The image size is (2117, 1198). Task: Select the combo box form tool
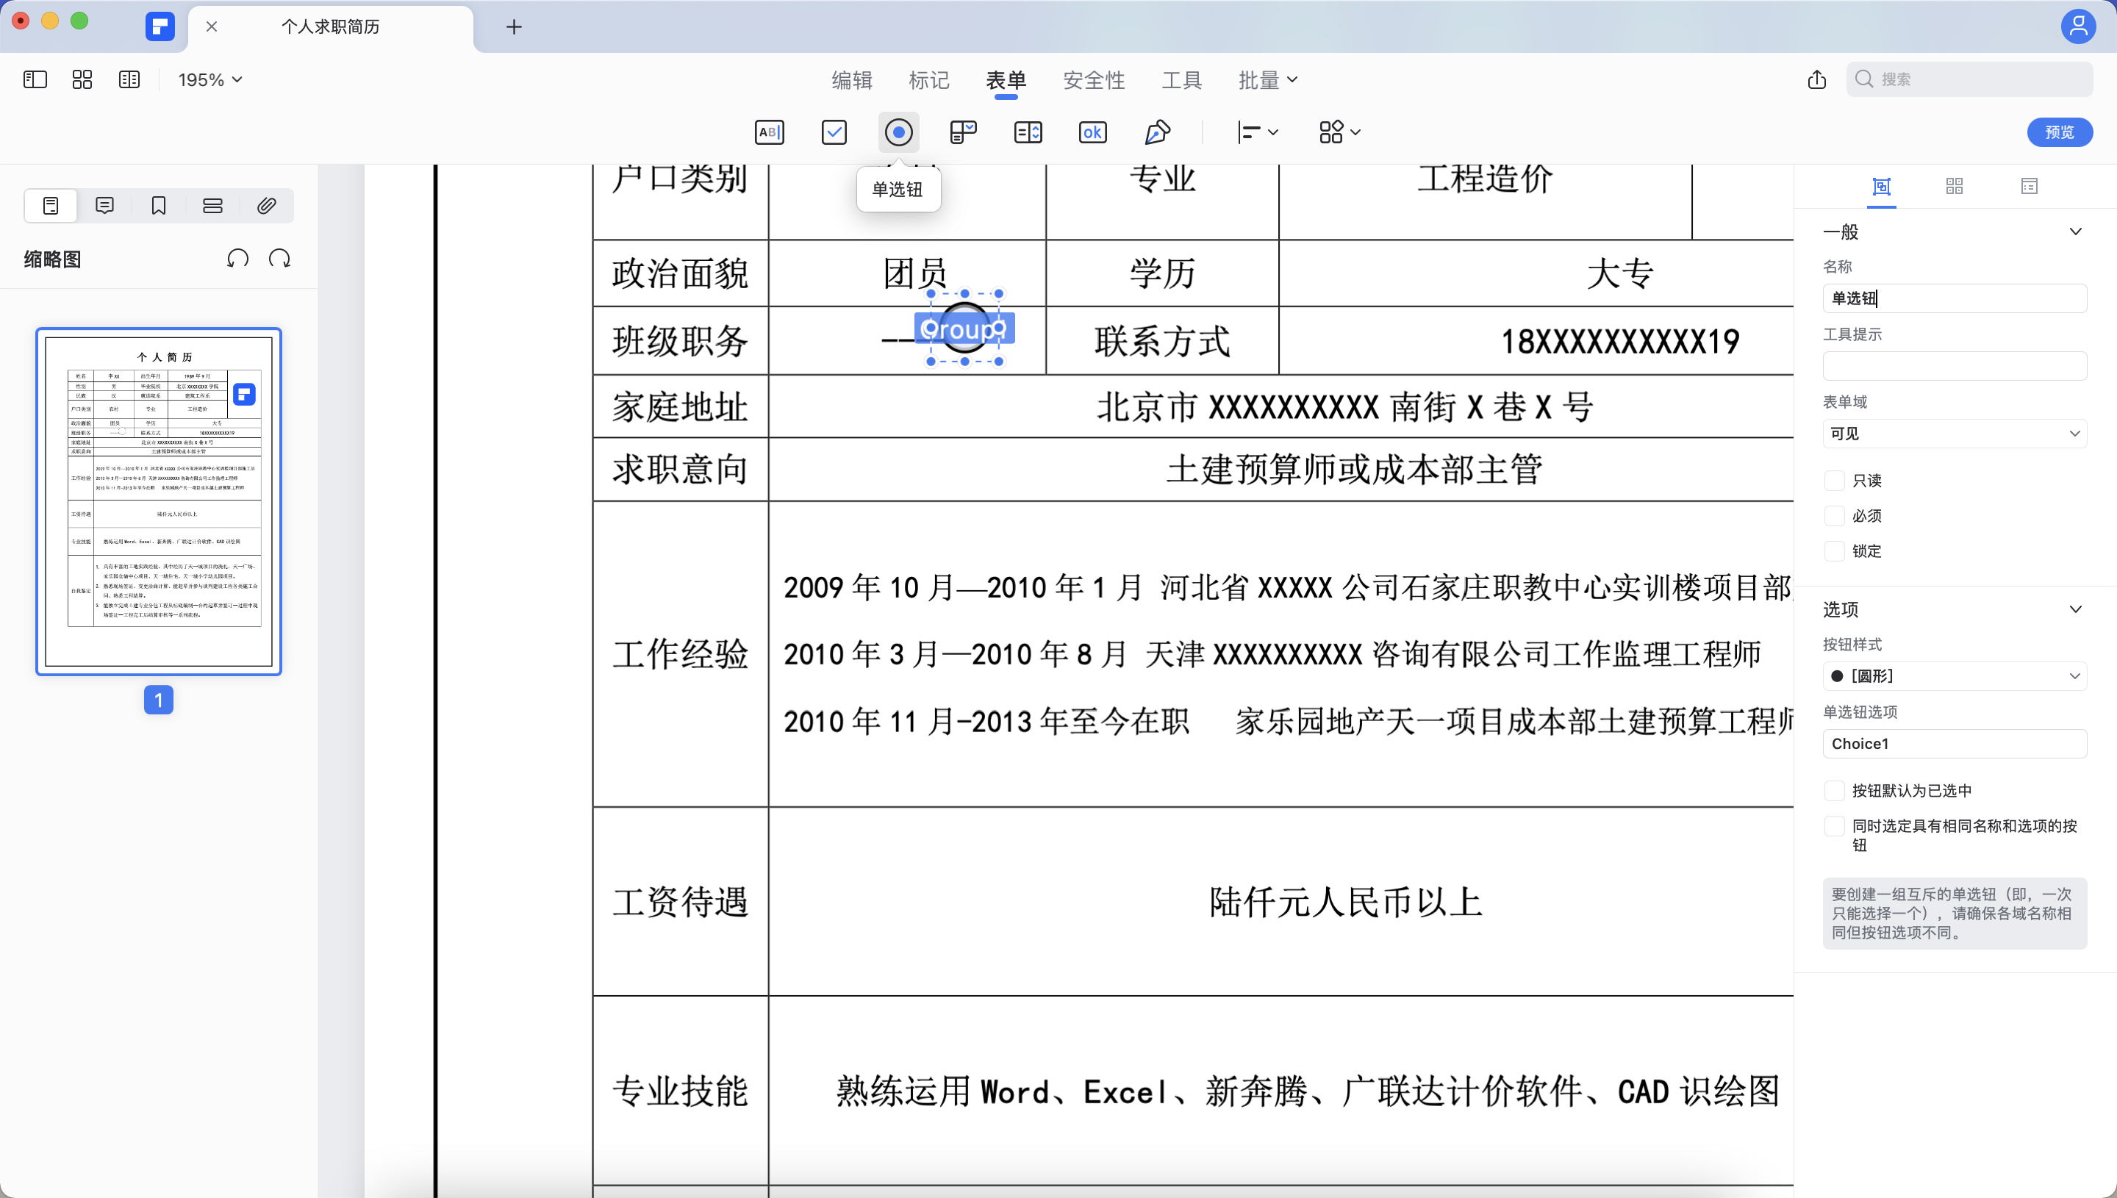[963, 132]
